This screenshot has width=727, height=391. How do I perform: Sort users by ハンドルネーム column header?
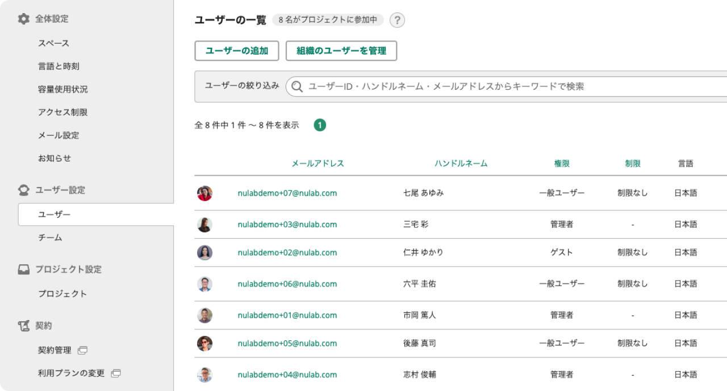point(461,164)
